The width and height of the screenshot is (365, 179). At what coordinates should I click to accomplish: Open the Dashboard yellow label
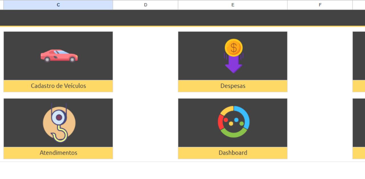point(233,153)
